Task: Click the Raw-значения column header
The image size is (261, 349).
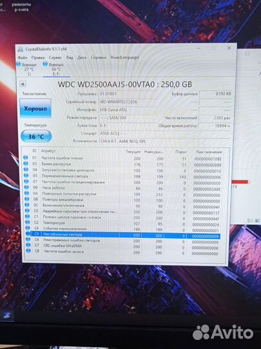Action: click(x=209, y=152)
